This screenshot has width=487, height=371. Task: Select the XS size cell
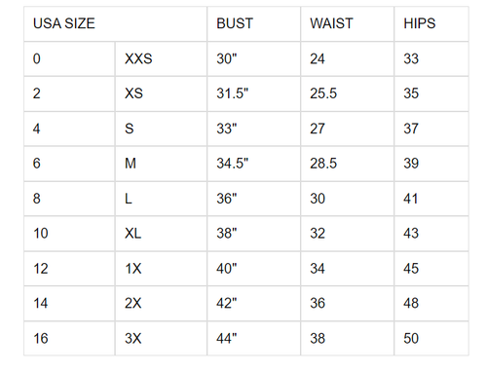[x=161, y=93]
